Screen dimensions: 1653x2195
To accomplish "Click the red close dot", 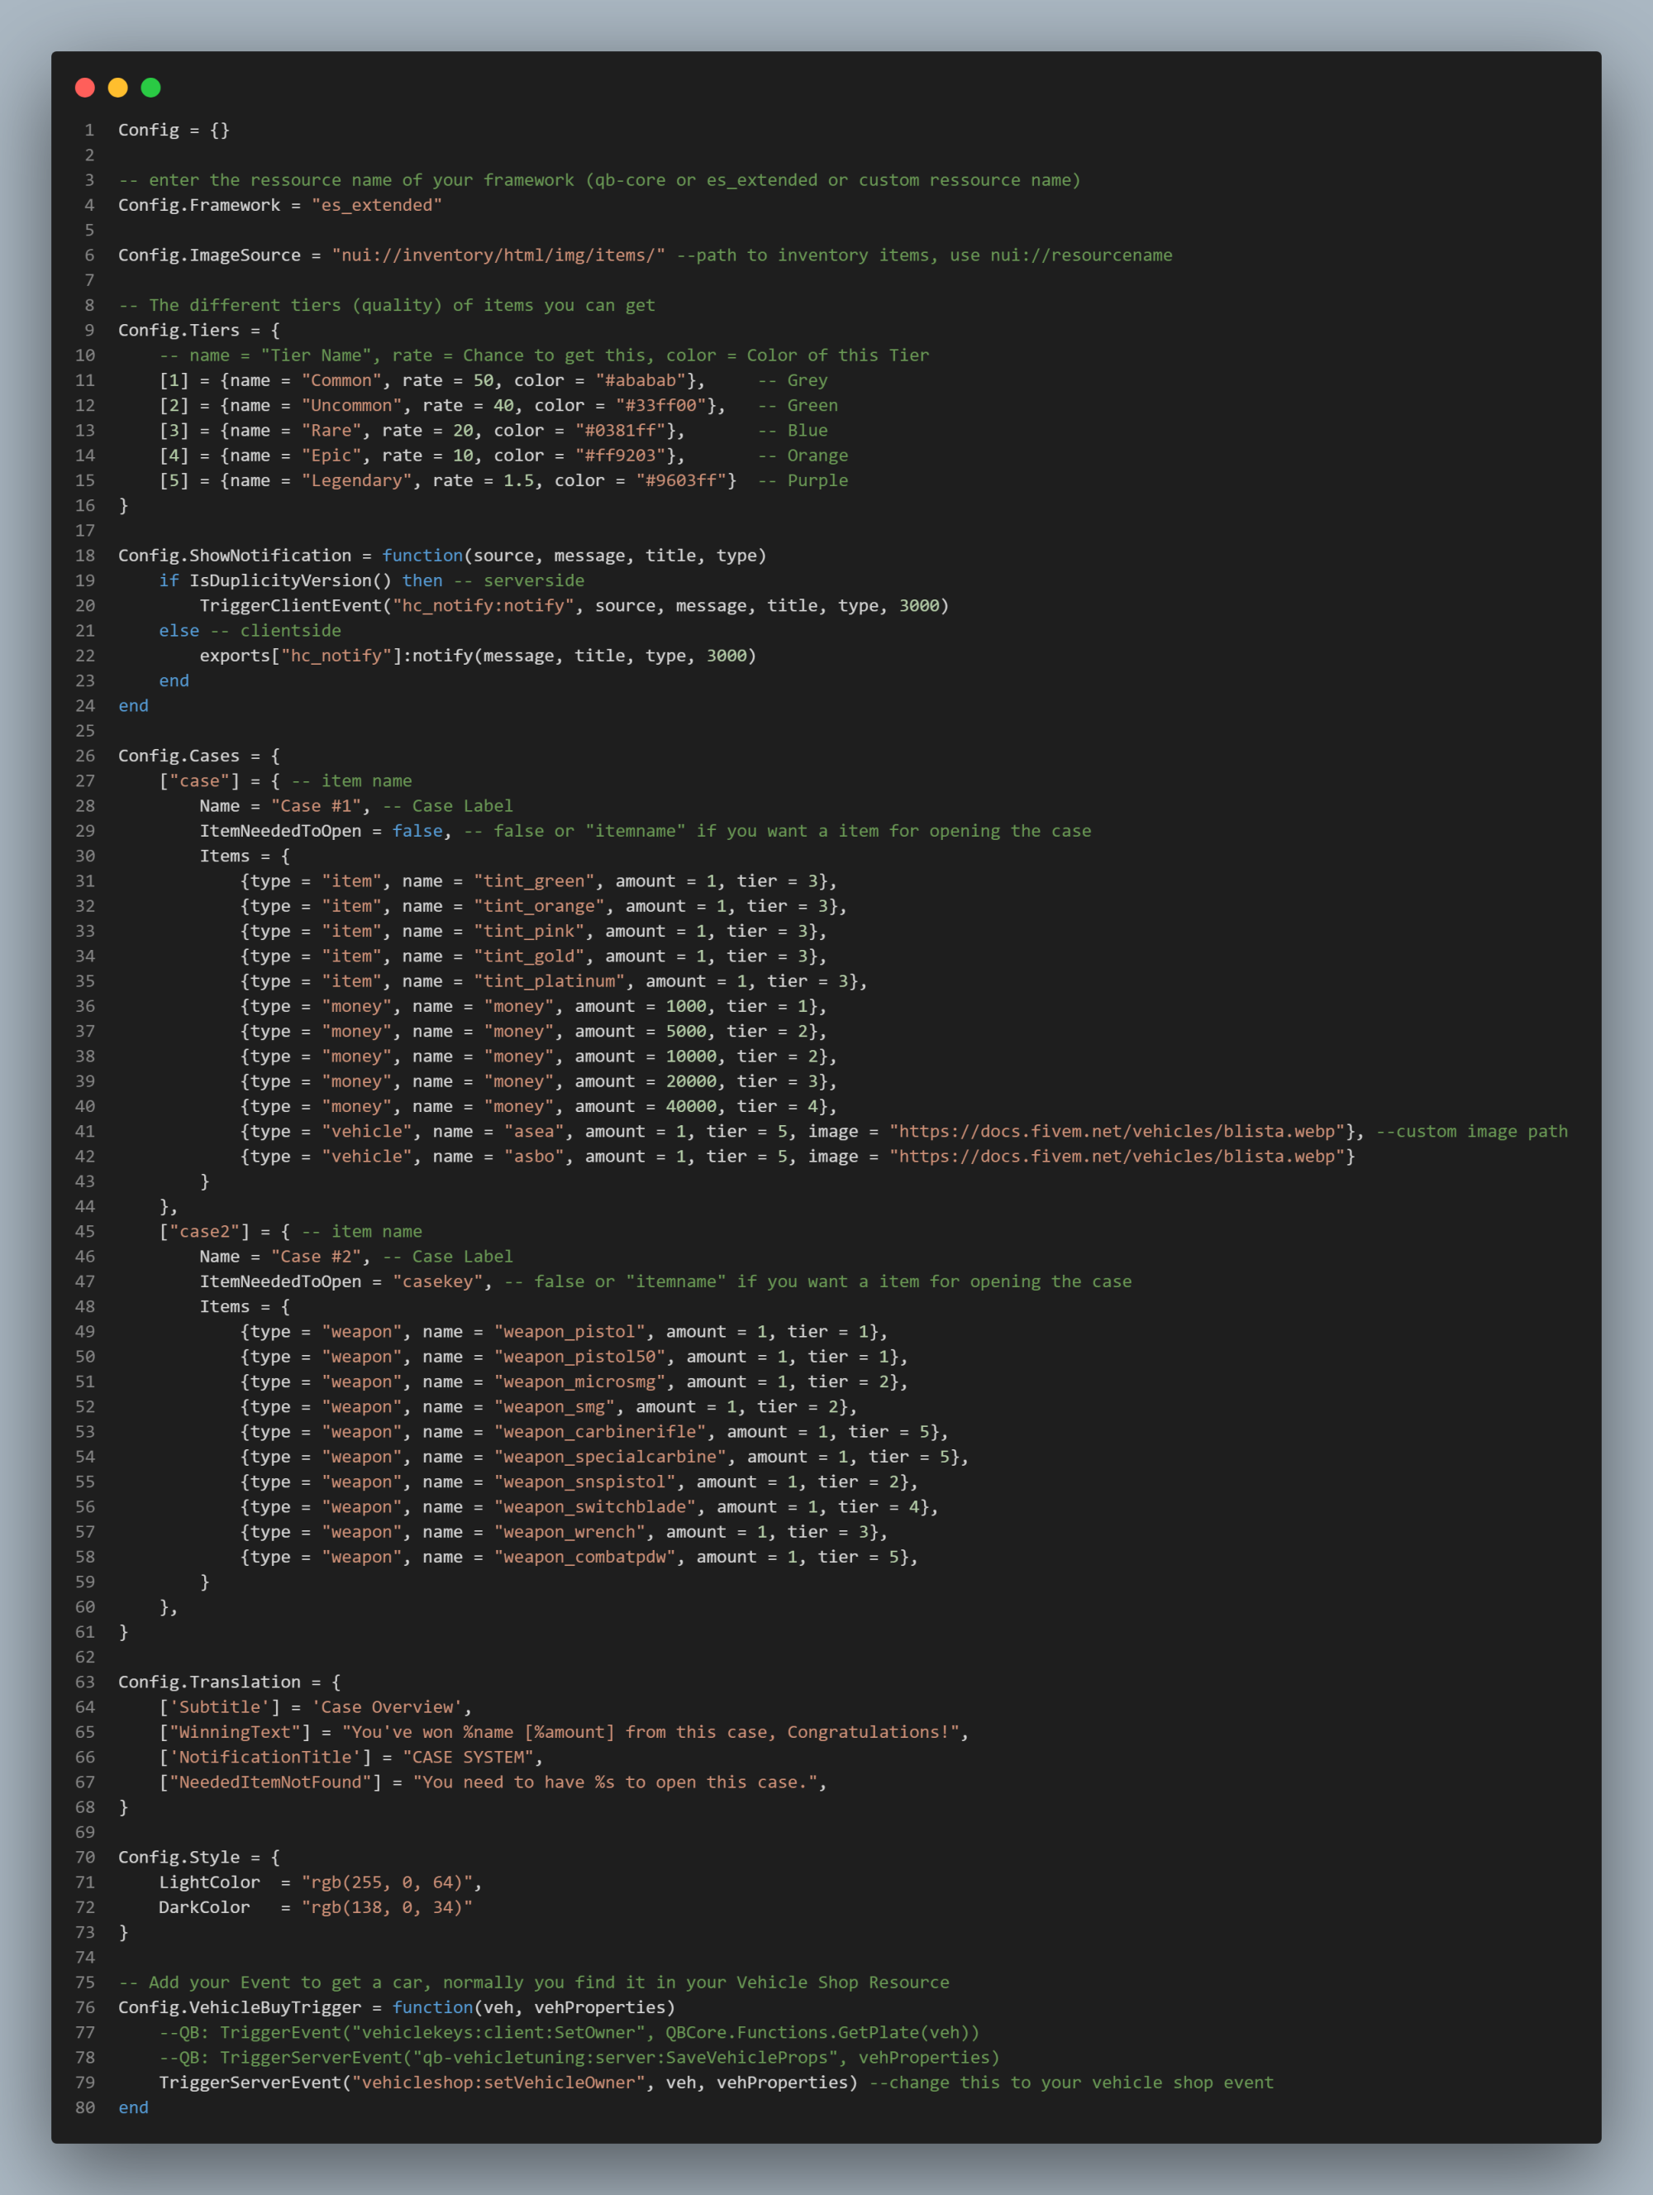I will [x=85, y=88].
